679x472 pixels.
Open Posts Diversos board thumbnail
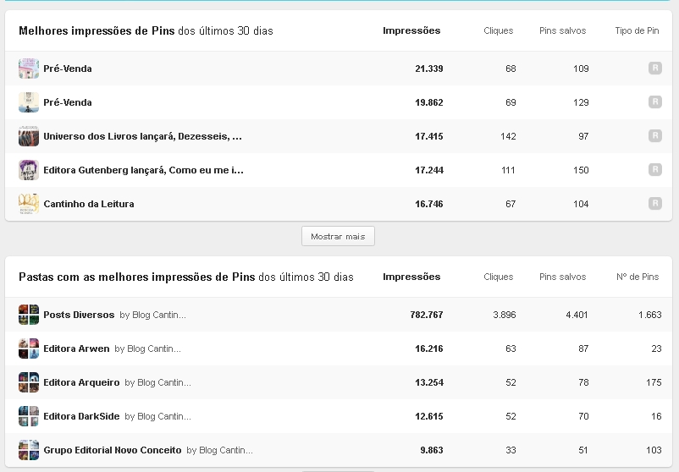point(29,315)
